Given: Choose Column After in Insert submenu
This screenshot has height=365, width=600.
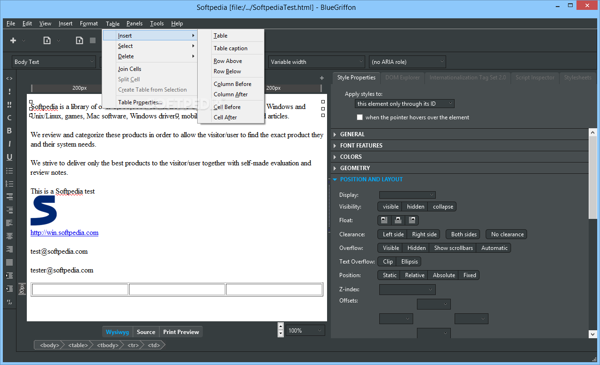Looking at the screenshot, I should tap(231, 94).
